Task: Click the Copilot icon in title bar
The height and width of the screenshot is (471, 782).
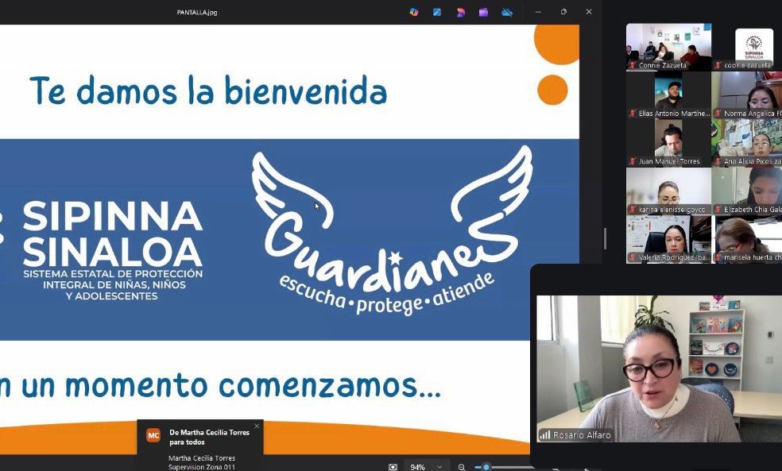Action: pyautogui.click(x=414, y=12)
